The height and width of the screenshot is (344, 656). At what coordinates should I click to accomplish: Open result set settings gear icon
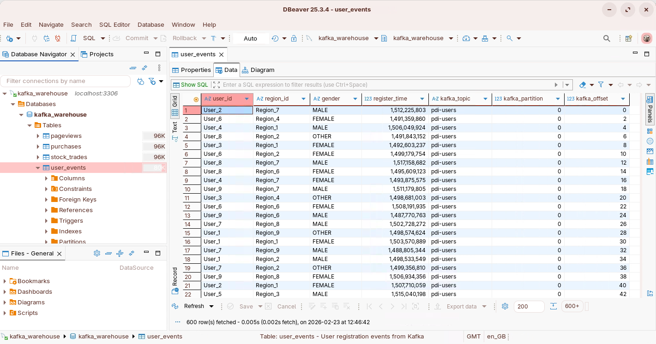[x=505, y=306]
